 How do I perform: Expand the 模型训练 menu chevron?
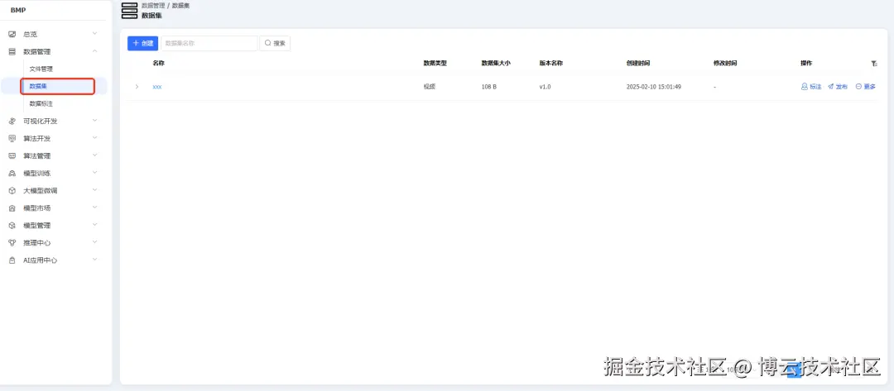[x=94, y=173]
